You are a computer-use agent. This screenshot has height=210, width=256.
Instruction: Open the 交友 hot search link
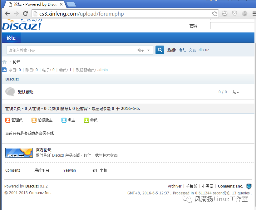tap(192, 50)
